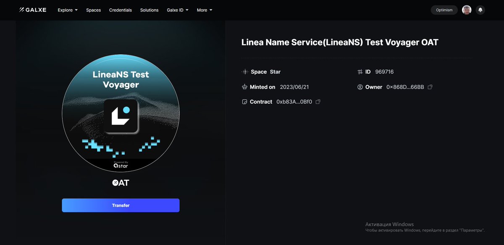
Task: Click the Space icon beside Star
Action: click(245, 72)
